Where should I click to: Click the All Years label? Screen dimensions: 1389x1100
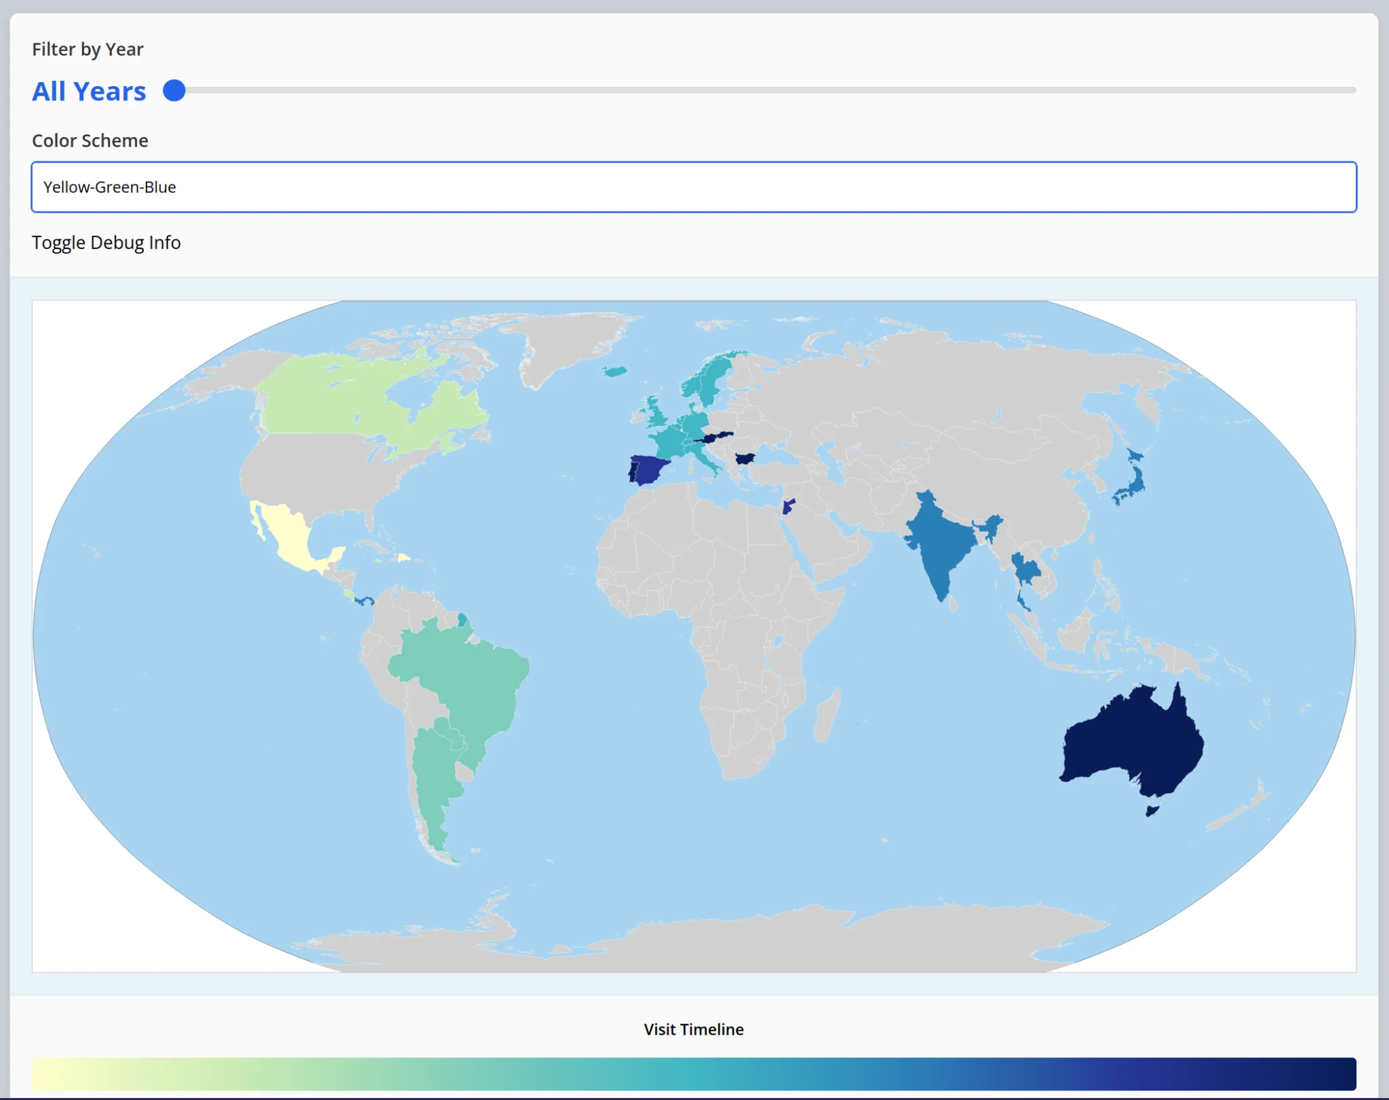[x=89, y=92]
